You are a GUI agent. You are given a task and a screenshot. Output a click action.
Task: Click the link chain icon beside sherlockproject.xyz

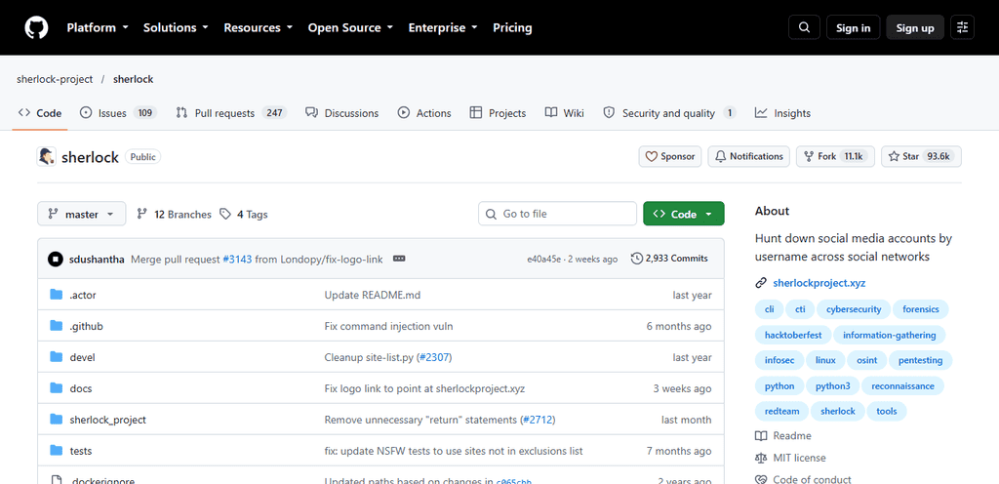(761, 283)
